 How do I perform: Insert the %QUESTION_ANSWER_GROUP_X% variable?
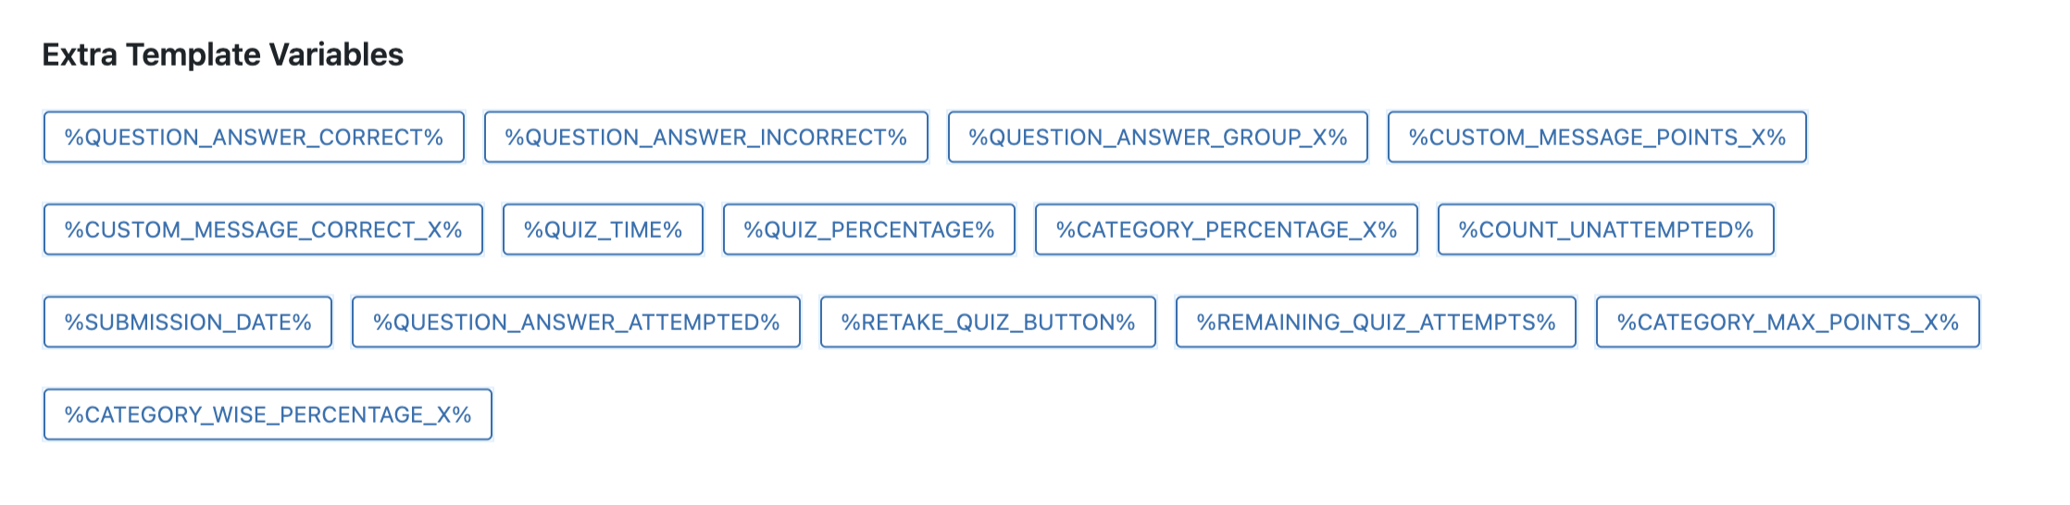pyautogui.click(x=1157, y=138)
